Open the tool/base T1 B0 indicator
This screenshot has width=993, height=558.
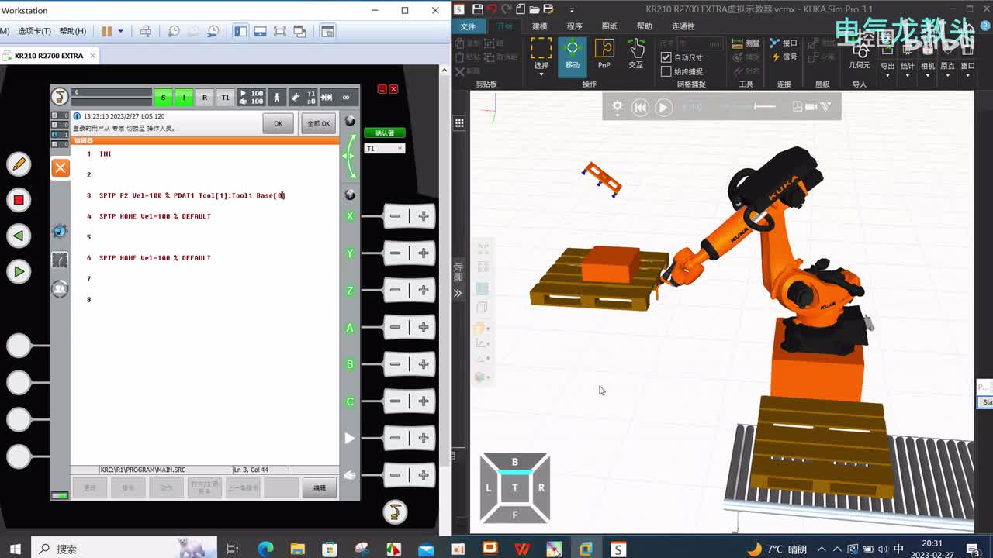tap(303, 97)
